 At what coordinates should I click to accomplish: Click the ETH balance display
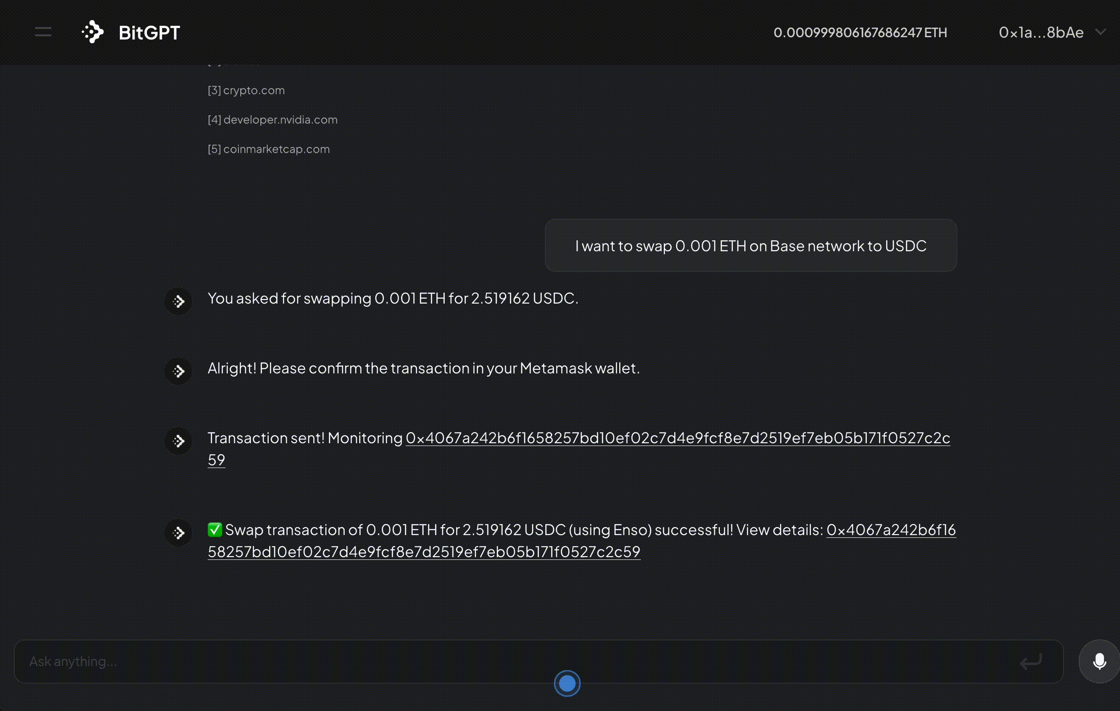point(860,32)
